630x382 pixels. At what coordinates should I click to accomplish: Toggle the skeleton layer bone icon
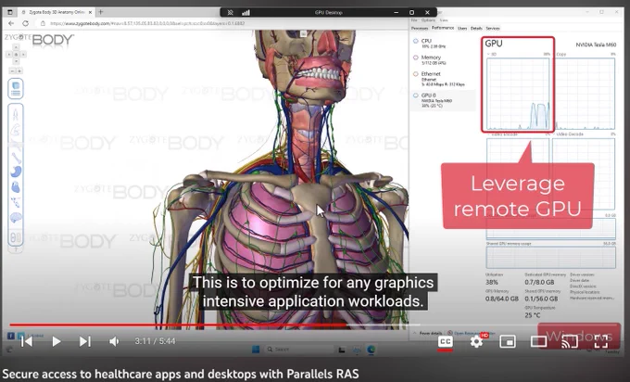click(16, 158)
